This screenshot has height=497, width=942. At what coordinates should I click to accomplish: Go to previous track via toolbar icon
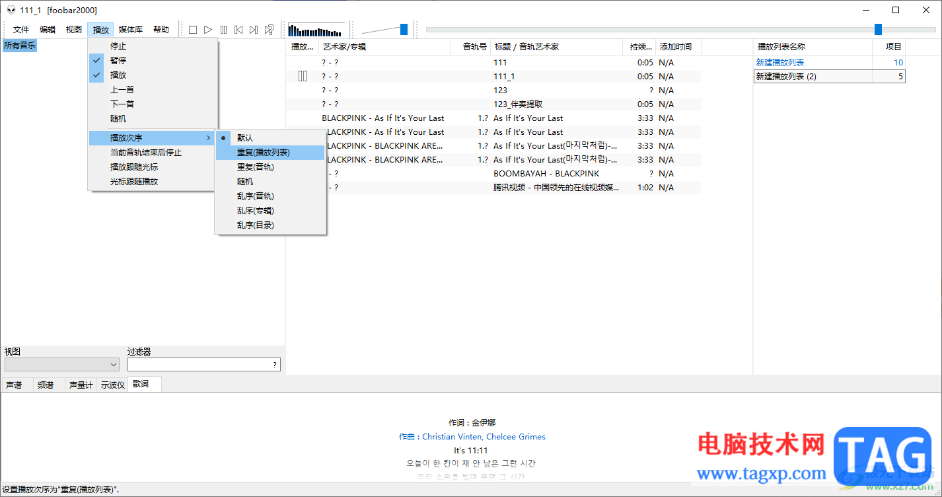[238, 30]
